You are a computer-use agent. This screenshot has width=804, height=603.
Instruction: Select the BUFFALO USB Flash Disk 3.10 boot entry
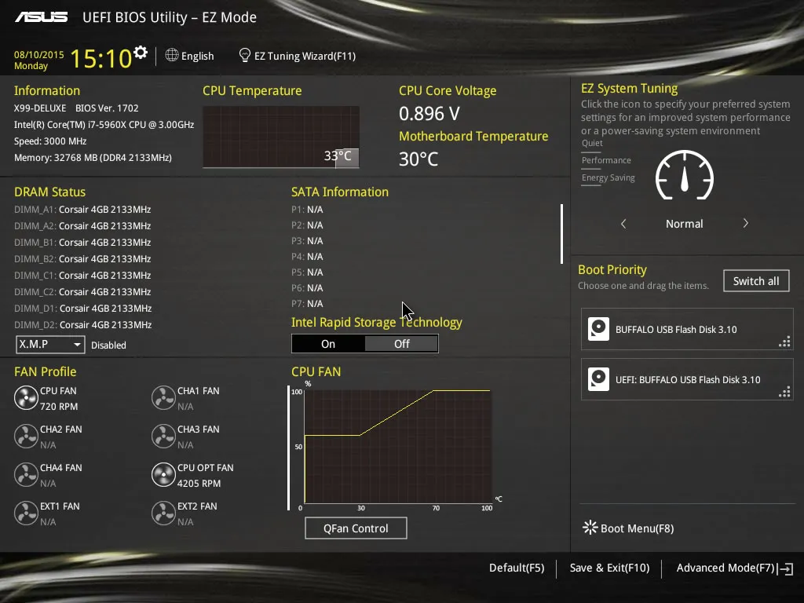tap(687, 329)
